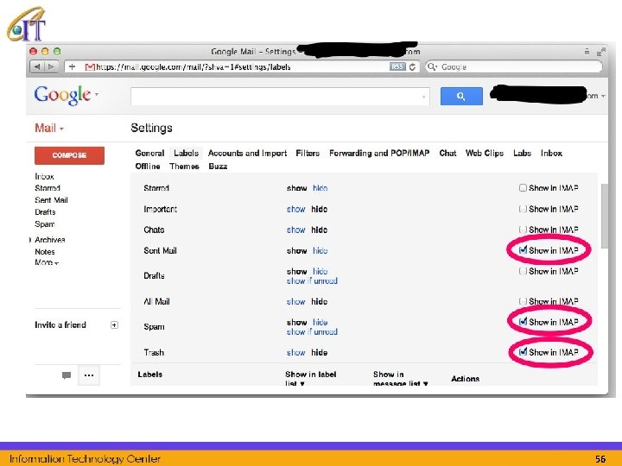Screen dimensions: 622x466
Task: Expand the Archives label arrow
Action: (x=30, y=240)
